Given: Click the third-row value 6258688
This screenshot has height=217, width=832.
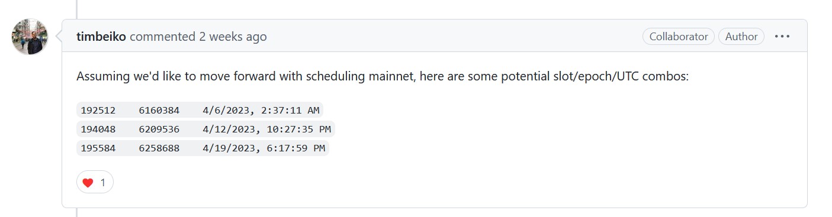Looking at the screenshot, I should pyautogui.click(x=159, y=148).
